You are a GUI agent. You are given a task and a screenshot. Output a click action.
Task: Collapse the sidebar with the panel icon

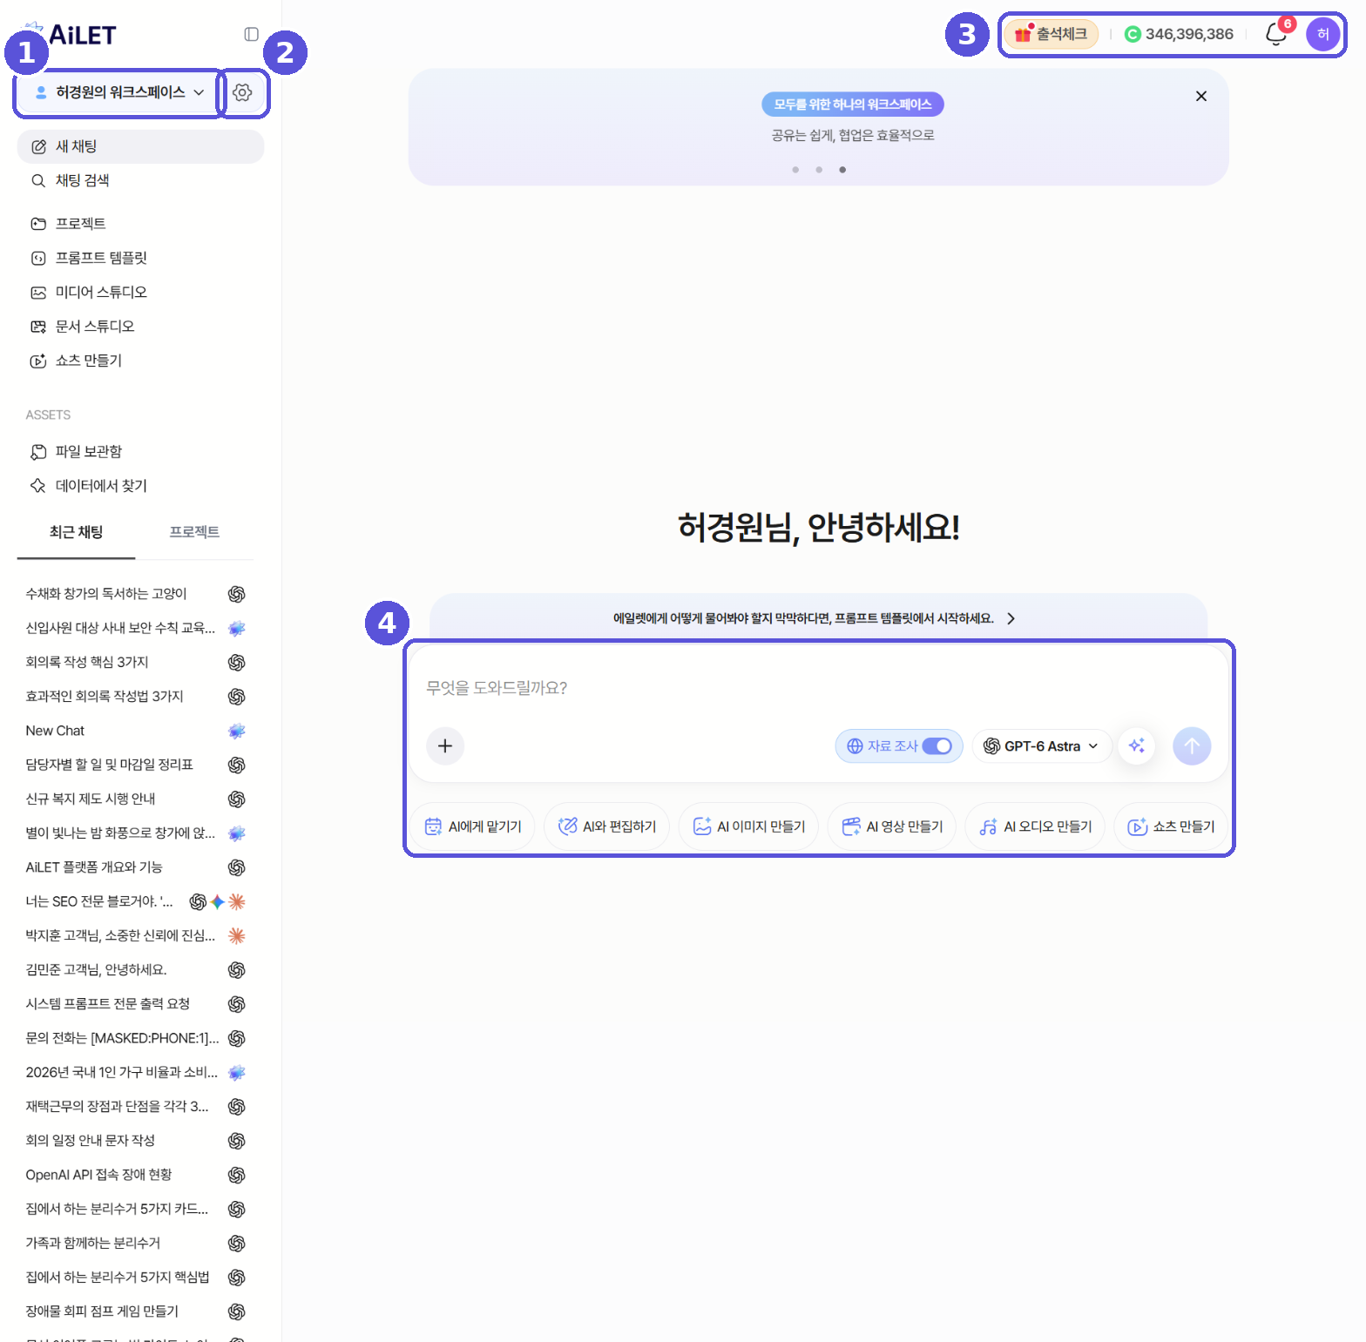[x=251, y=34]
